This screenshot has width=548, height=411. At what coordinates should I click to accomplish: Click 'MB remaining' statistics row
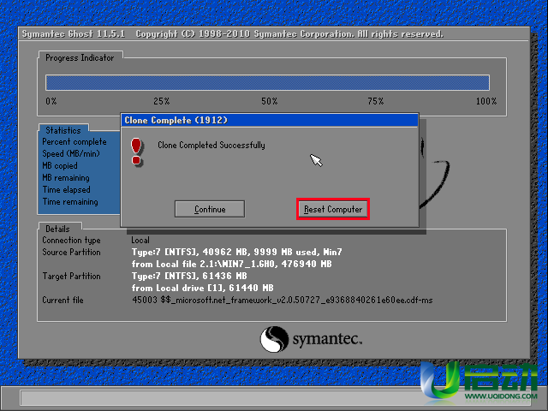[66, 178]
